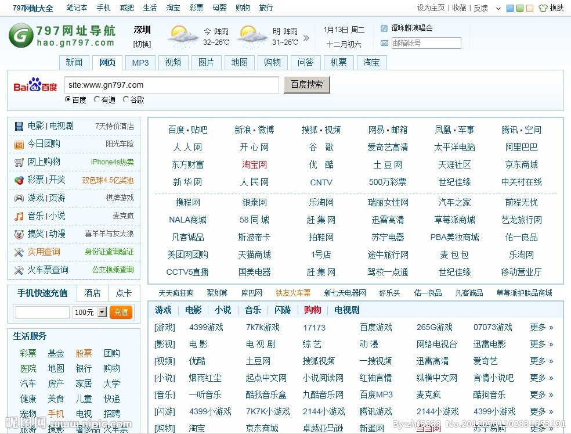Click the 设为主页 link

click(431, 8)
